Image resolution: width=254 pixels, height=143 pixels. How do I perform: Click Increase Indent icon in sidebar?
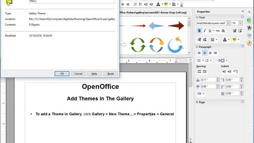(x=224, y=71)
